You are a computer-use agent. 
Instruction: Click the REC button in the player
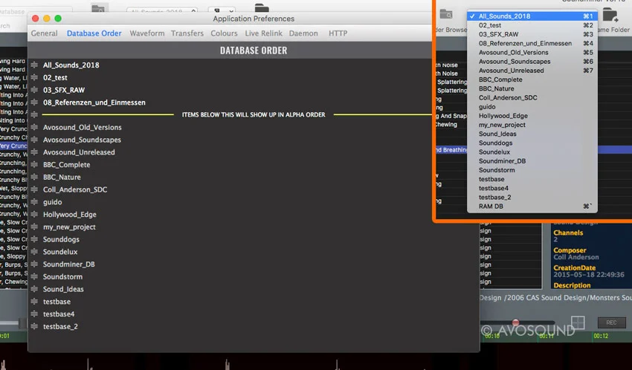(x=611, y=322)
